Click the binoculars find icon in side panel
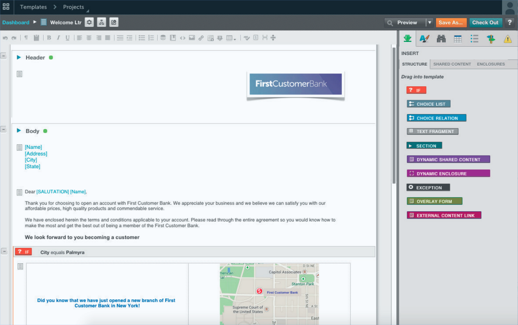 pos(441,38)
